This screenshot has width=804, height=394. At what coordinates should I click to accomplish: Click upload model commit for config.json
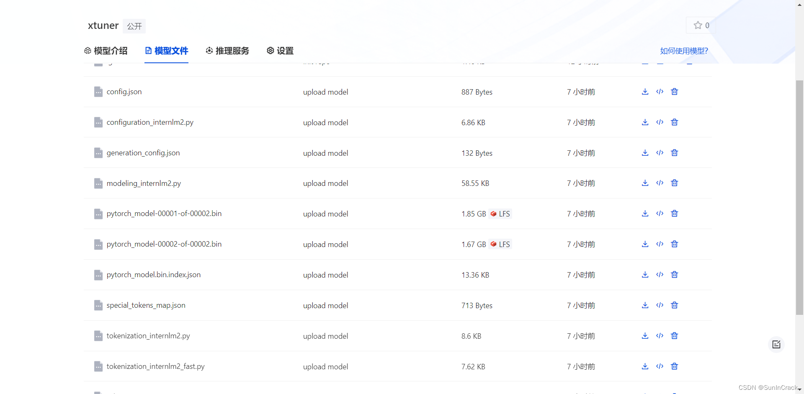click(325, 92)
